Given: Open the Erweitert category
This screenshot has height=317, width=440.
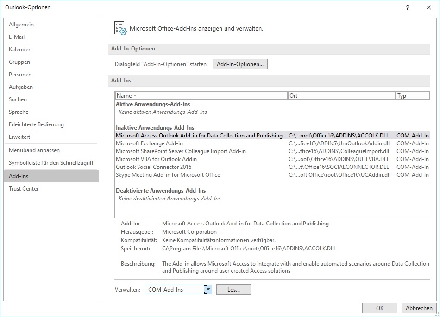Looking at the screenshot, I should coord(51,137).
